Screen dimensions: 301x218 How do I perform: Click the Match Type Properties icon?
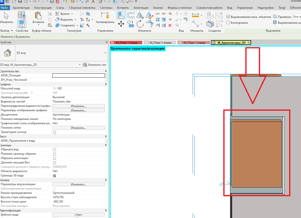(50, 25)
